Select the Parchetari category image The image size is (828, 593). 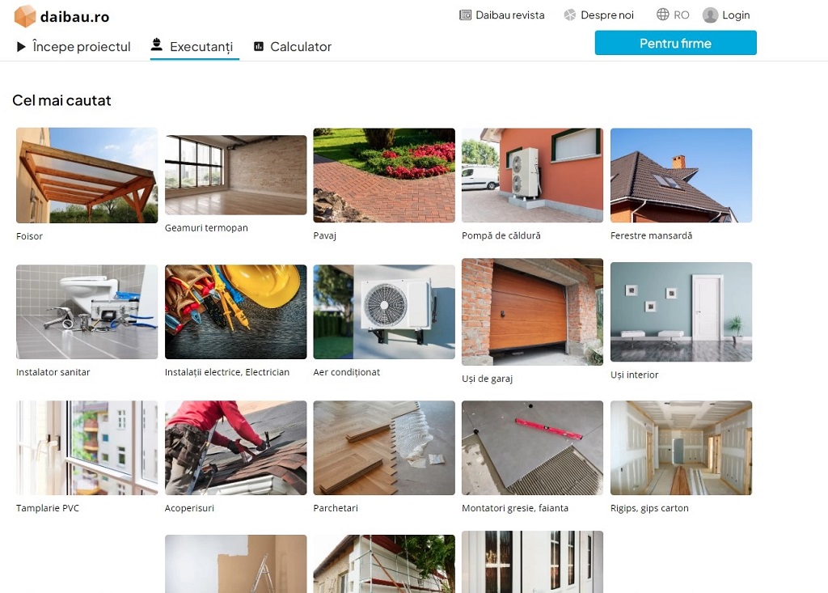[x=384, y=447]
